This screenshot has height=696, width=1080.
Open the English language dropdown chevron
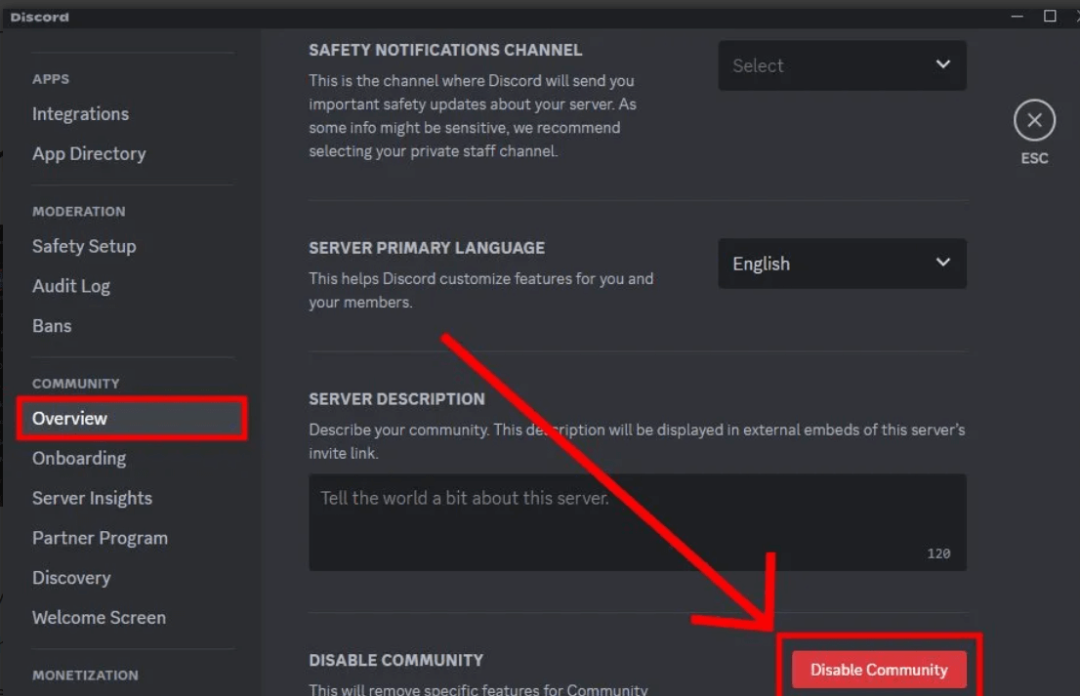pyautogui.click(x=942, y=263)
